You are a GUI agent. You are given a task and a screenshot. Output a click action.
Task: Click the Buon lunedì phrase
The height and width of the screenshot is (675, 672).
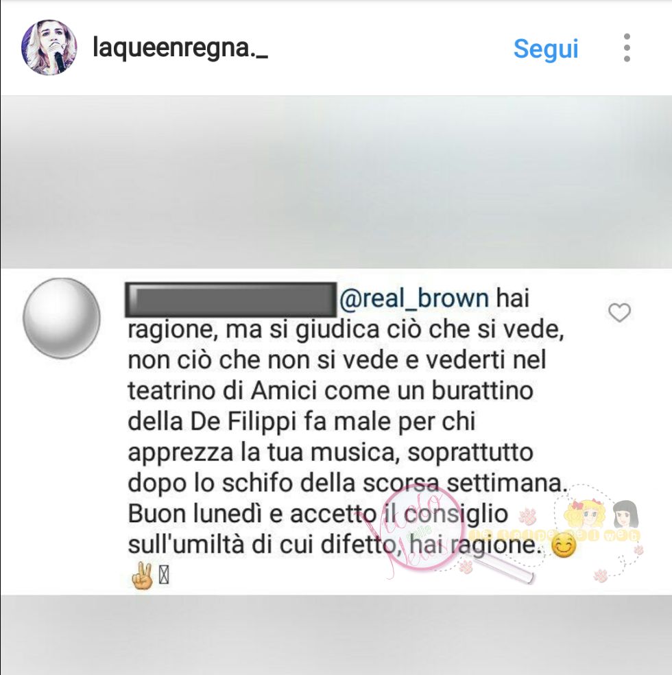pos(195,514)
